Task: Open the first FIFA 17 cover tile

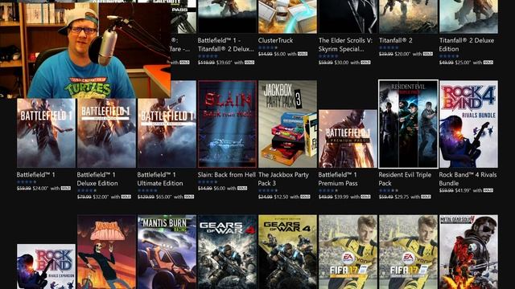Action: point(348,252)
